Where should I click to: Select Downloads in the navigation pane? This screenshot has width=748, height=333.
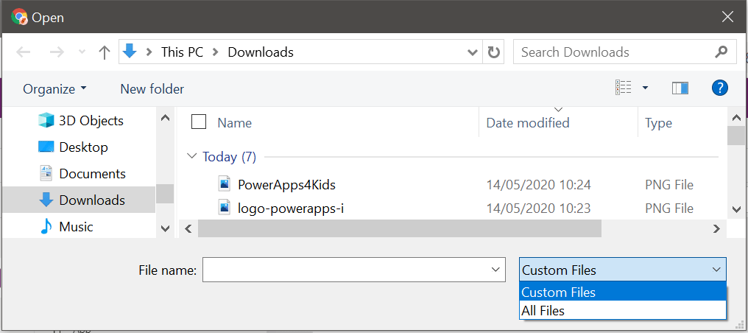tap(79, 200)
